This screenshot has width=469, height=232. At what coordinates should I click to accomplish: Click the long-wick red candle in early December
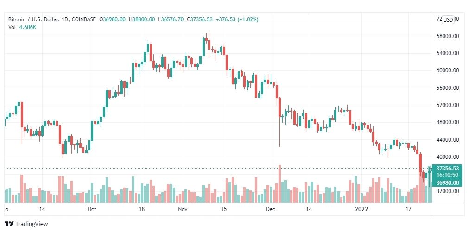279,122
